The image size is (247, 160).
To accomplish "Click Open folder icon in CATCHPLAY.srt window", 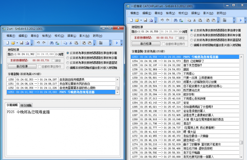I will tap(137, 20).
